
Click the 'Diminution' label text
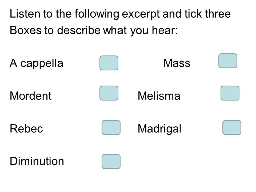point(37,161)
